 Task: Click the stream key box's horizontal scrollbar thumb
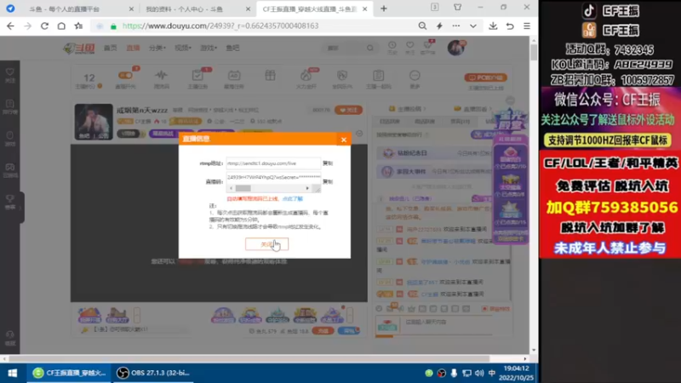click(243, 188)
